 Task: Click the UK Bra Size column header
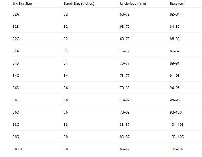pos(22,4)
